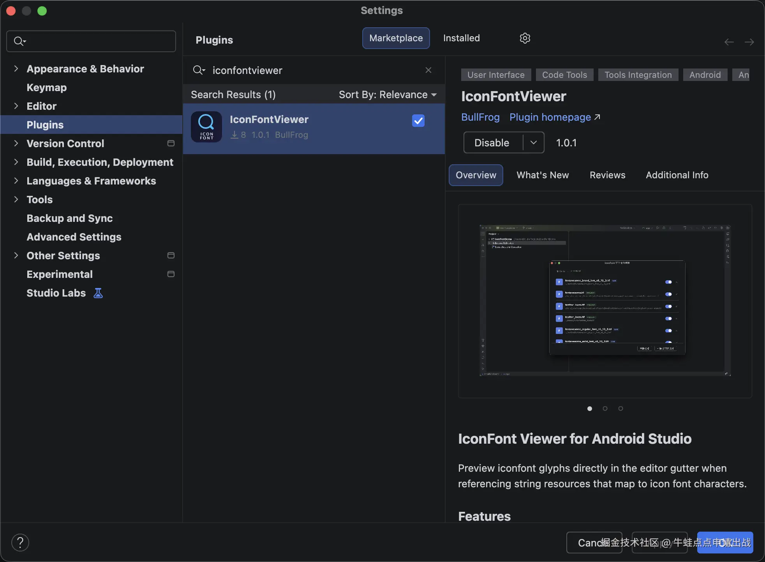Click the plugin screenshot preview thumbnail

click(x=605, y=300)
